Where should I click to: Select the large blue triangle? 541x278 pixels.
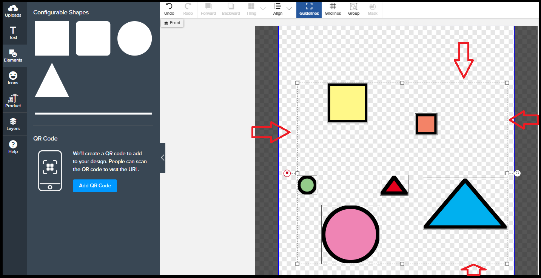[465, 204]
